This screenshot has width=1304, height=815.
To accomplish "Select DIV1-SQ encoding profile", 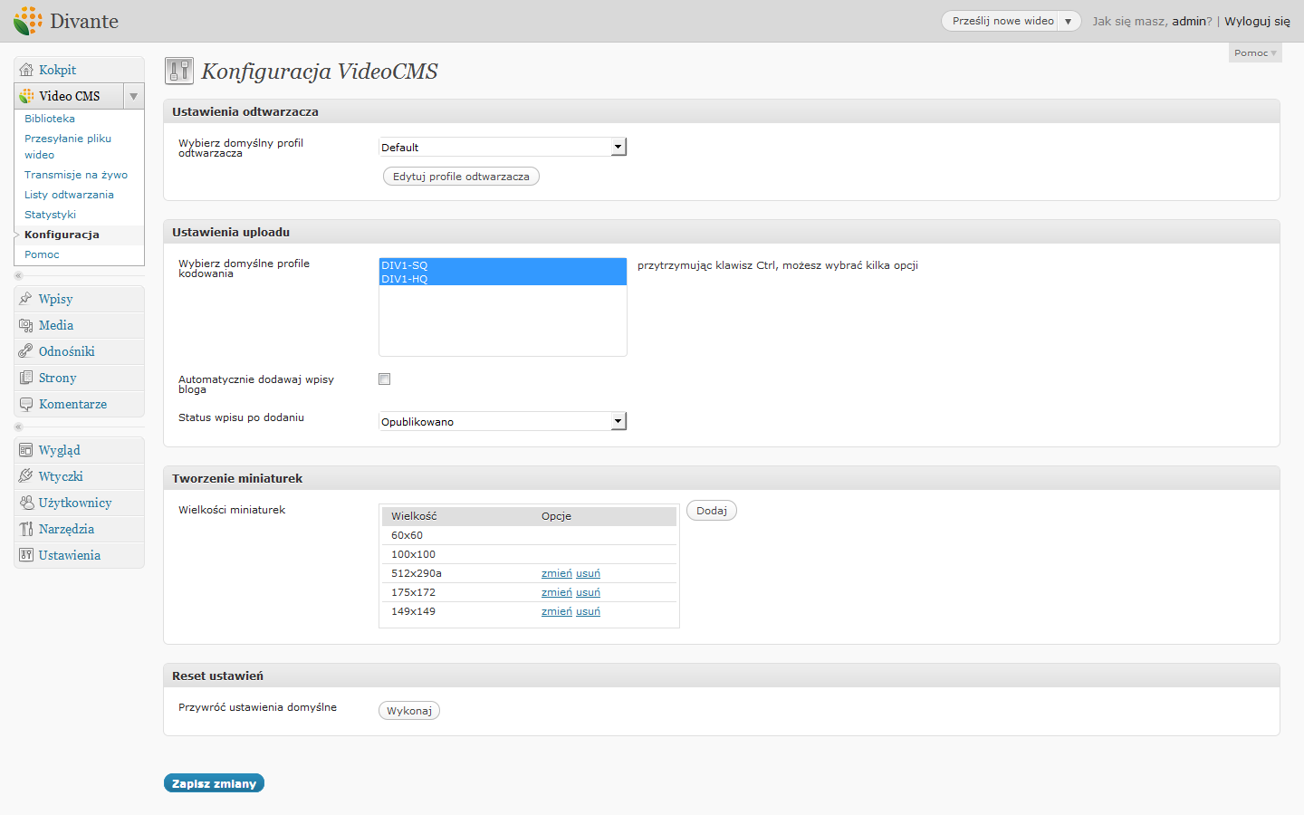I will tap(503, 265).
